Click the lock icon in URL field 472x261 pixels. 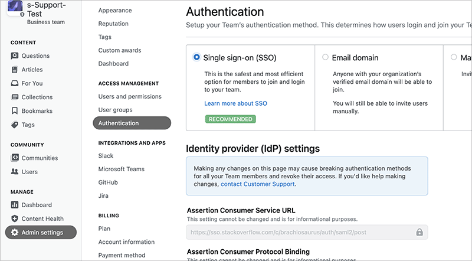[419, 232]
